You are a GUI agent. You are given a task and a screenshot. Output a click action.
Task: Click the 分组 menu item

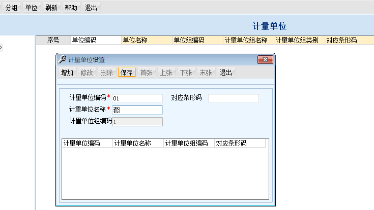(x=11, y=8)
